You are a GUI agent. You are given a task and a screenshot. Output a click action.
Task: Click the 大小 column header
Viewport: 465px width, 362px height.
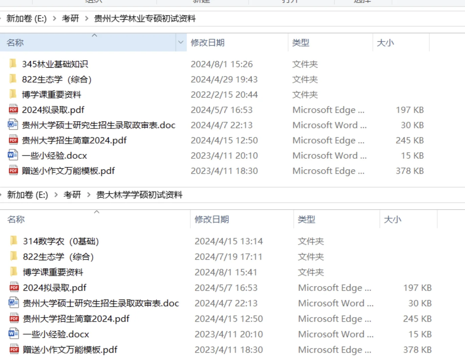point(386,42)
